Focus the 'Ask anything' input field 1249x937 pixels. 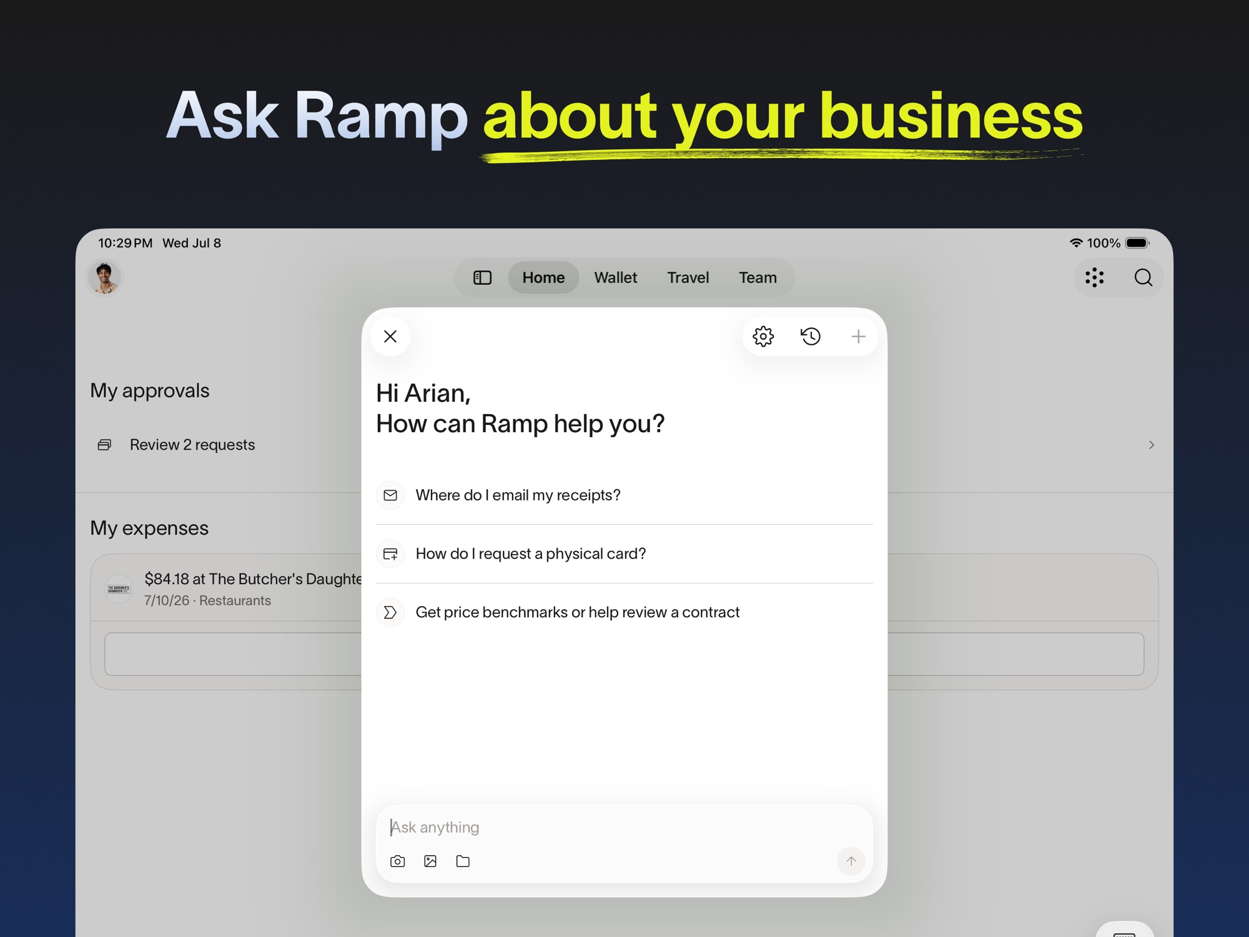[x=624, y=827]
